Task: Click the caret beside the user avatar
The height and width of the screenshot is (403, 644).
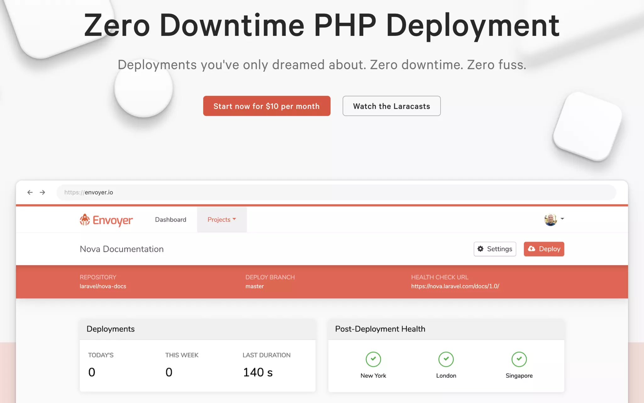Action: tap(562, 219)
